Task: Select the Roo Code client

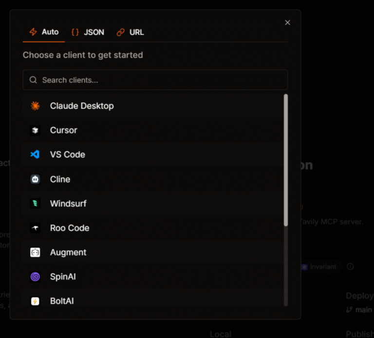Action: click(153, 228)
